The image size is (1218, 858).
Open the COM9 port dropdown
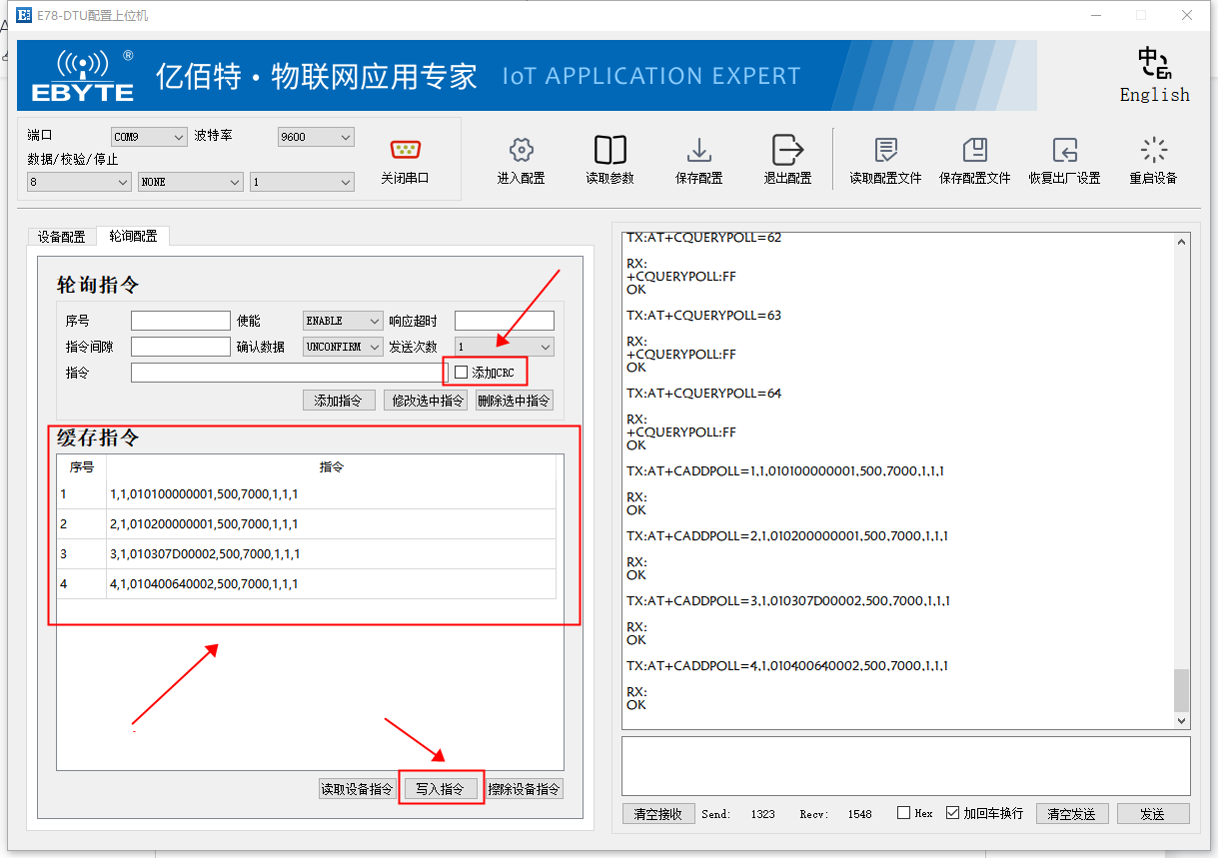[148, 137]
